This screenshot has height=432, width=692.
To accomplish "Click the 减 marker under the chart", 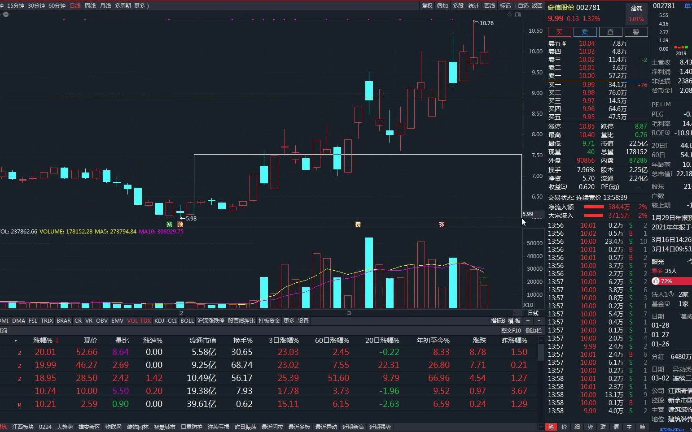I will pyautogui.click(x=169, y=224).
